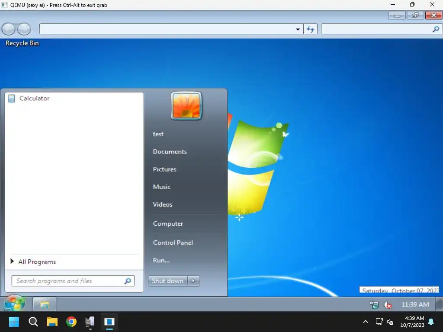Click the Show desktop strip in Windows 7
The image size is (443, 332).
[440, 304]
